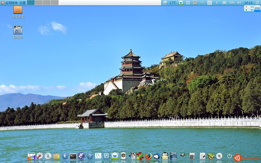Open the 位置 places menu
The image size is (261, 163).
coord(22,3)
